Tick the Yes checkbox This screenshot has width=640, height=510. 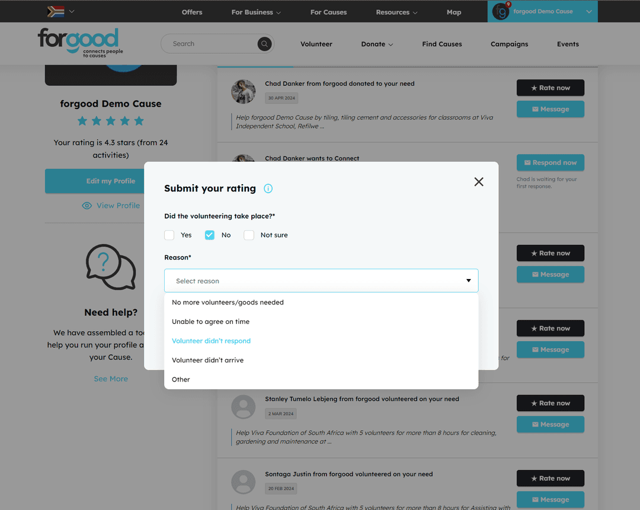[169, 235]
